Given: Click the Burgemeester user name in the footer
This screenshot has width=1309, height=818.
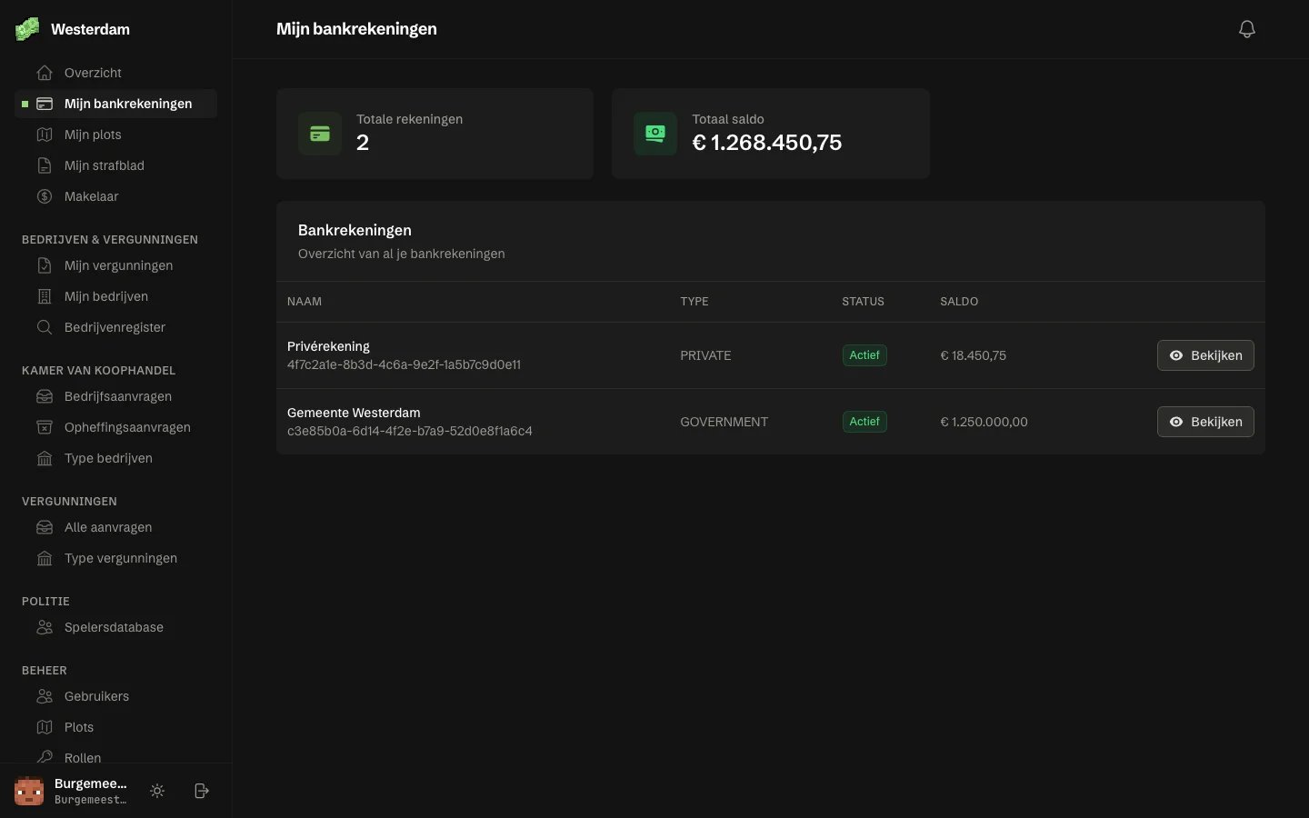Looking at the screenshot, I should click(91, 783).
